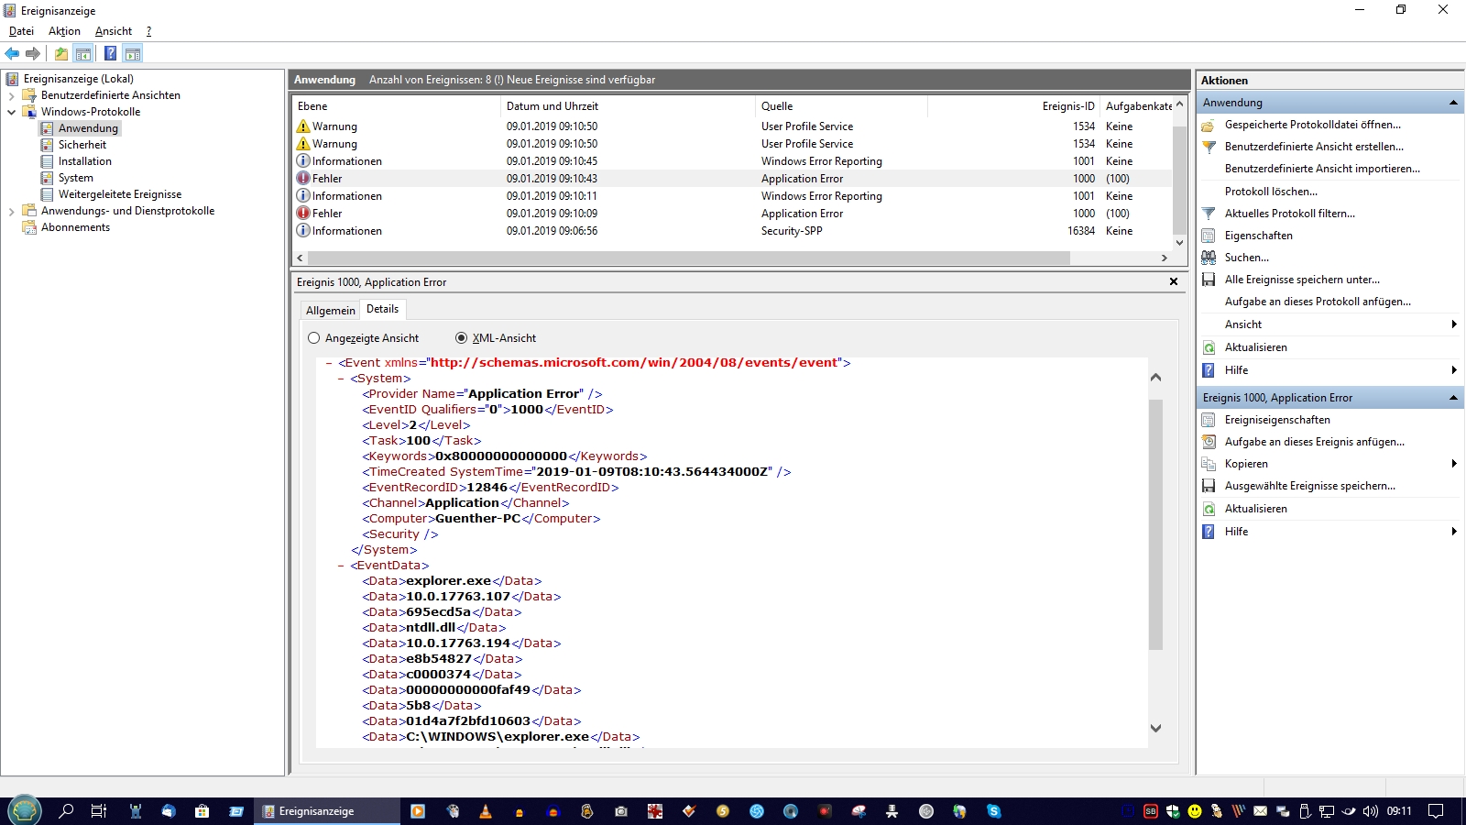Toggle the action pane toolbar icon
Screen dimensions: 1466x825
click(x=133, y=53)
